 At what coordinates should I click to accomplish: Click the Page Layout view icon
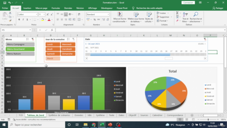pos(187,119)
